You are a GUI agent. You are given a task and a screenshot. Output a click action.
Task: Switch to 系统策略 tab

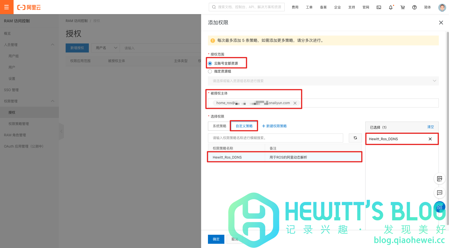click(x=219, y=126)
